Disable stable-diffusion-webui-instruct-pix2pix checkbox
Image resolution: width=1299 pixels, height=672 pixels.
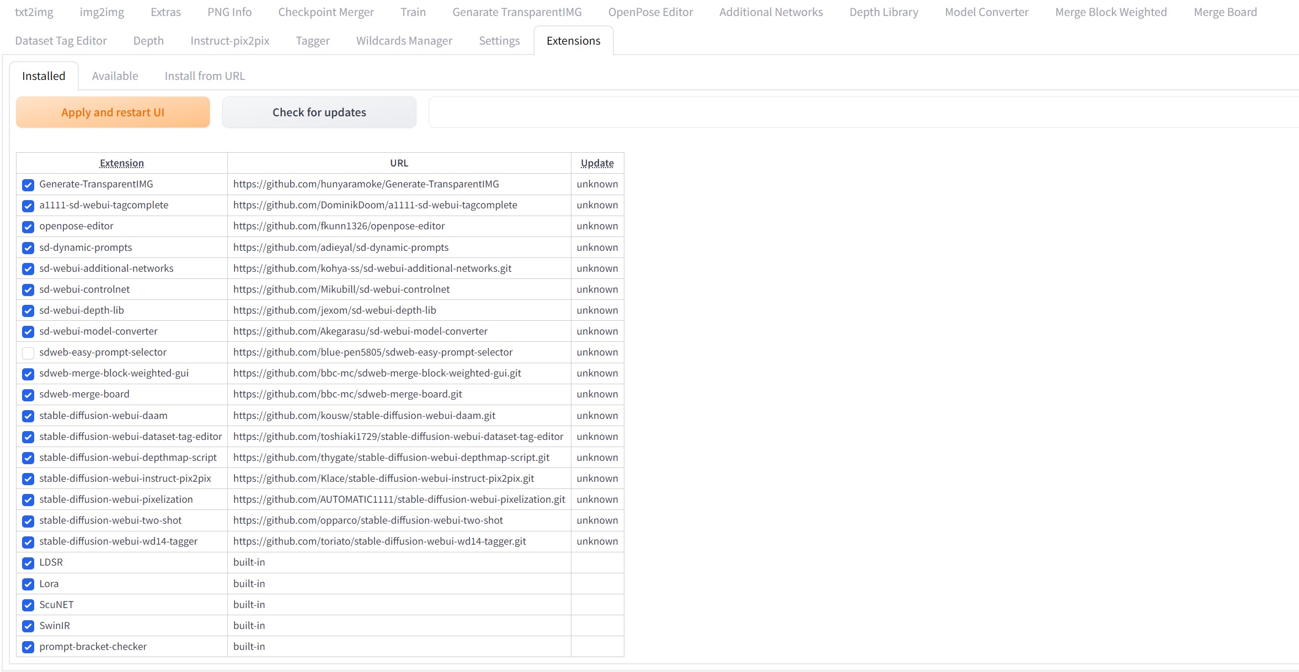(28, 479)
